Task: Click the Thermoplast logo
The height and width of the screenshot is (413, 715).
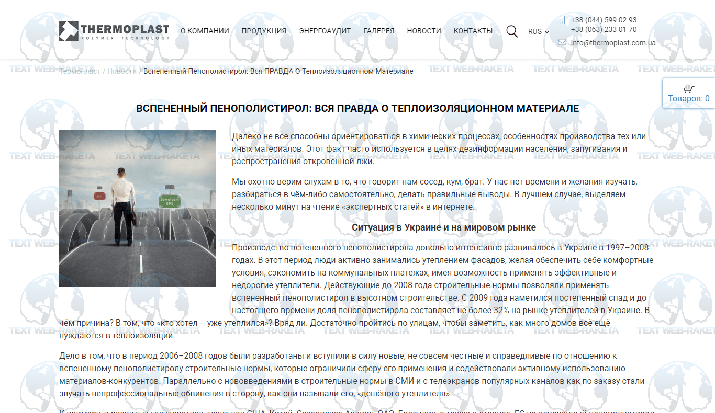Action: (114, 31)
